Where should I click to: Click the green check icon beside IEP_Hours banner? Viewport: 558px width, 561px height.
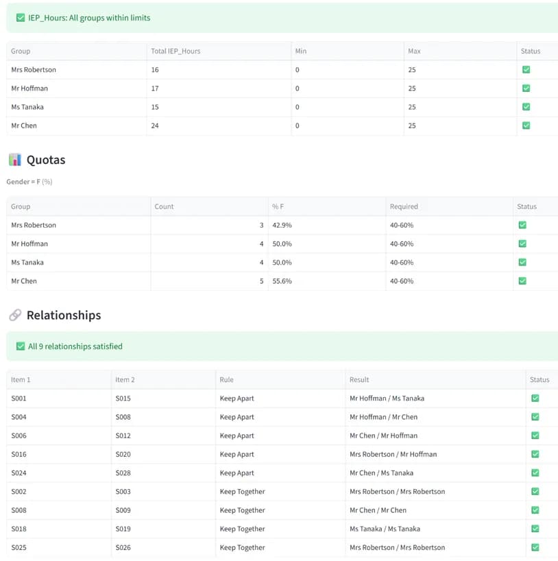(21, 18)
